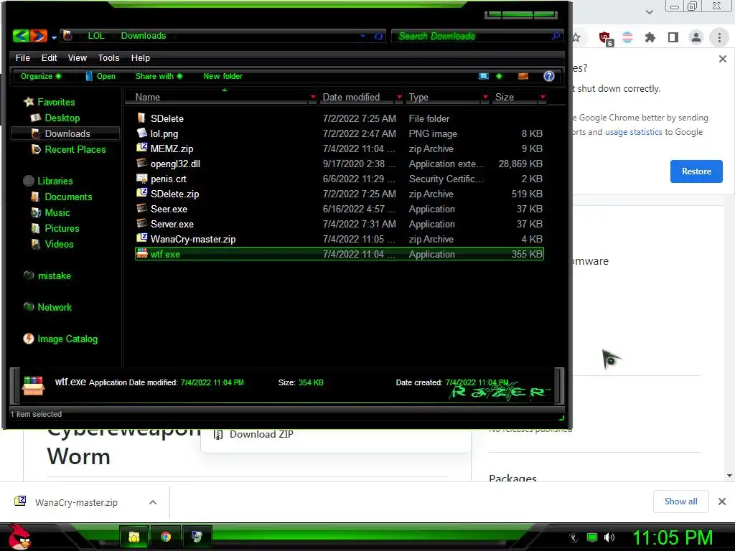The image size is (735, 551).
Task: Toggle the preview pane icon
Action: [523, 76]
